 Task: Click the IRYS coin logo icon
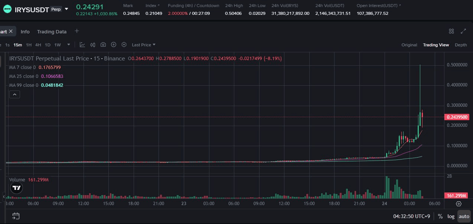(7, 9)
